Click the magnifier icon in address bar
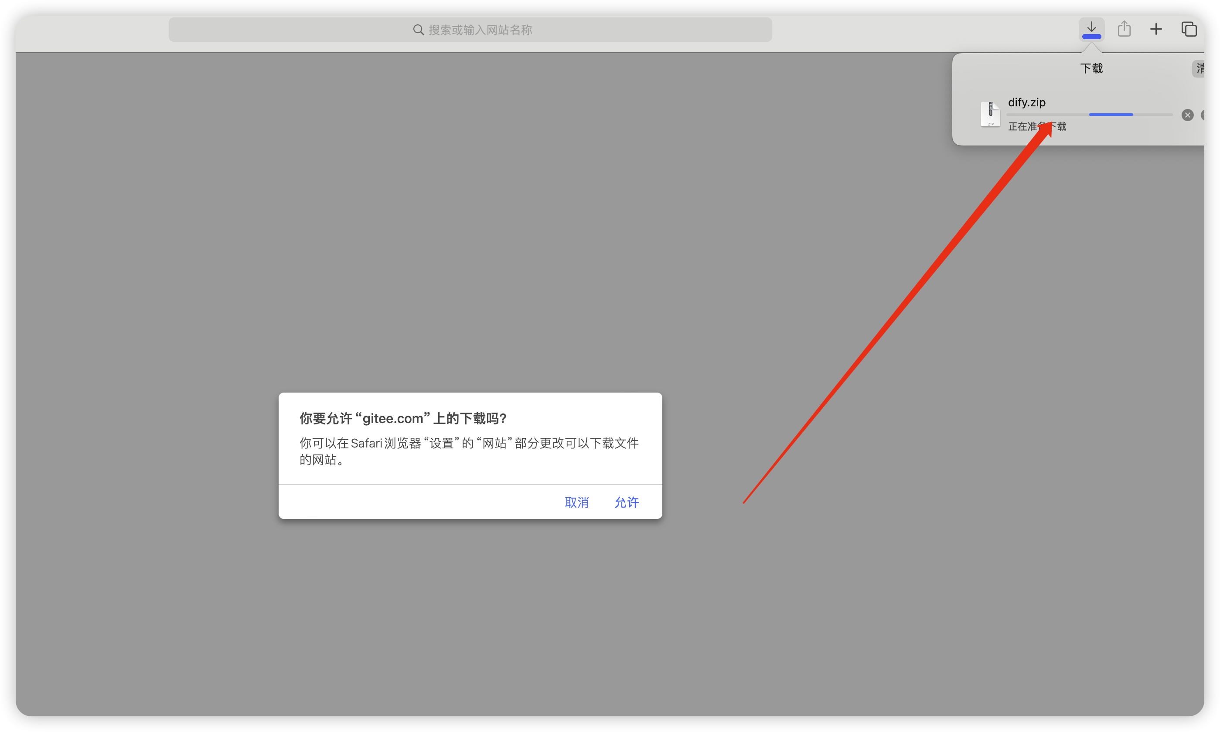 coord(418,30)
